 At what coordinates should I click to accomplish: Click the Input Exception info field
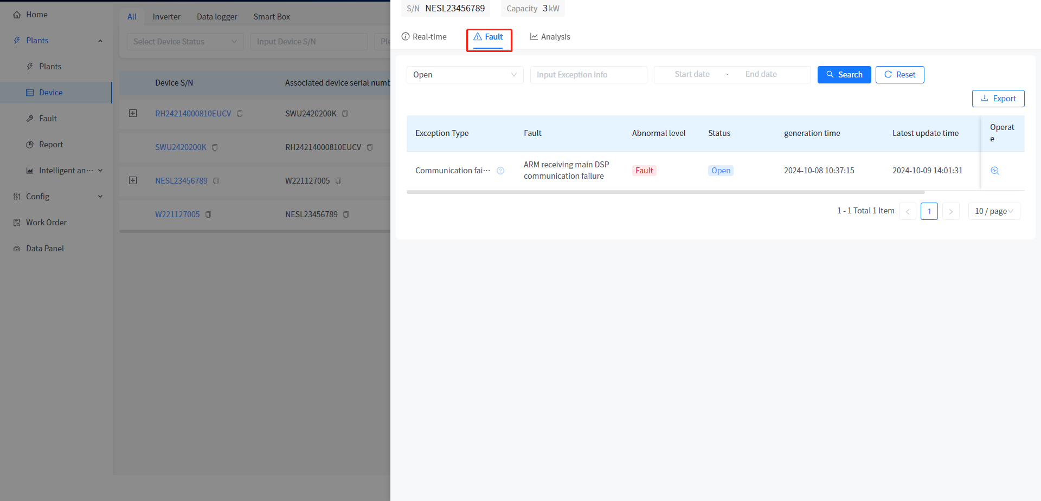[x=588, y=75]
